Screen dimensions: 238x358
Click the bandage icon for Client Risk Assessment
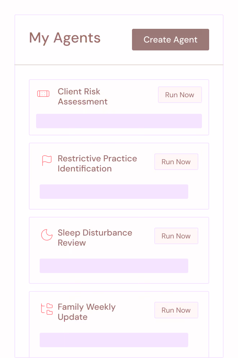pyautogui.click(x=43, y=94)
